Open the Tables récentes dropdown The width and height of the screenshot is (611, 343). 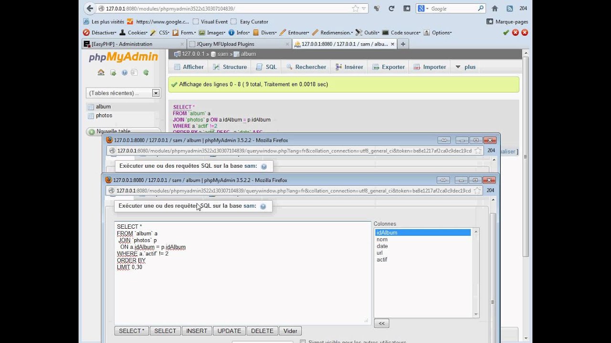click(x=123, y=93)
